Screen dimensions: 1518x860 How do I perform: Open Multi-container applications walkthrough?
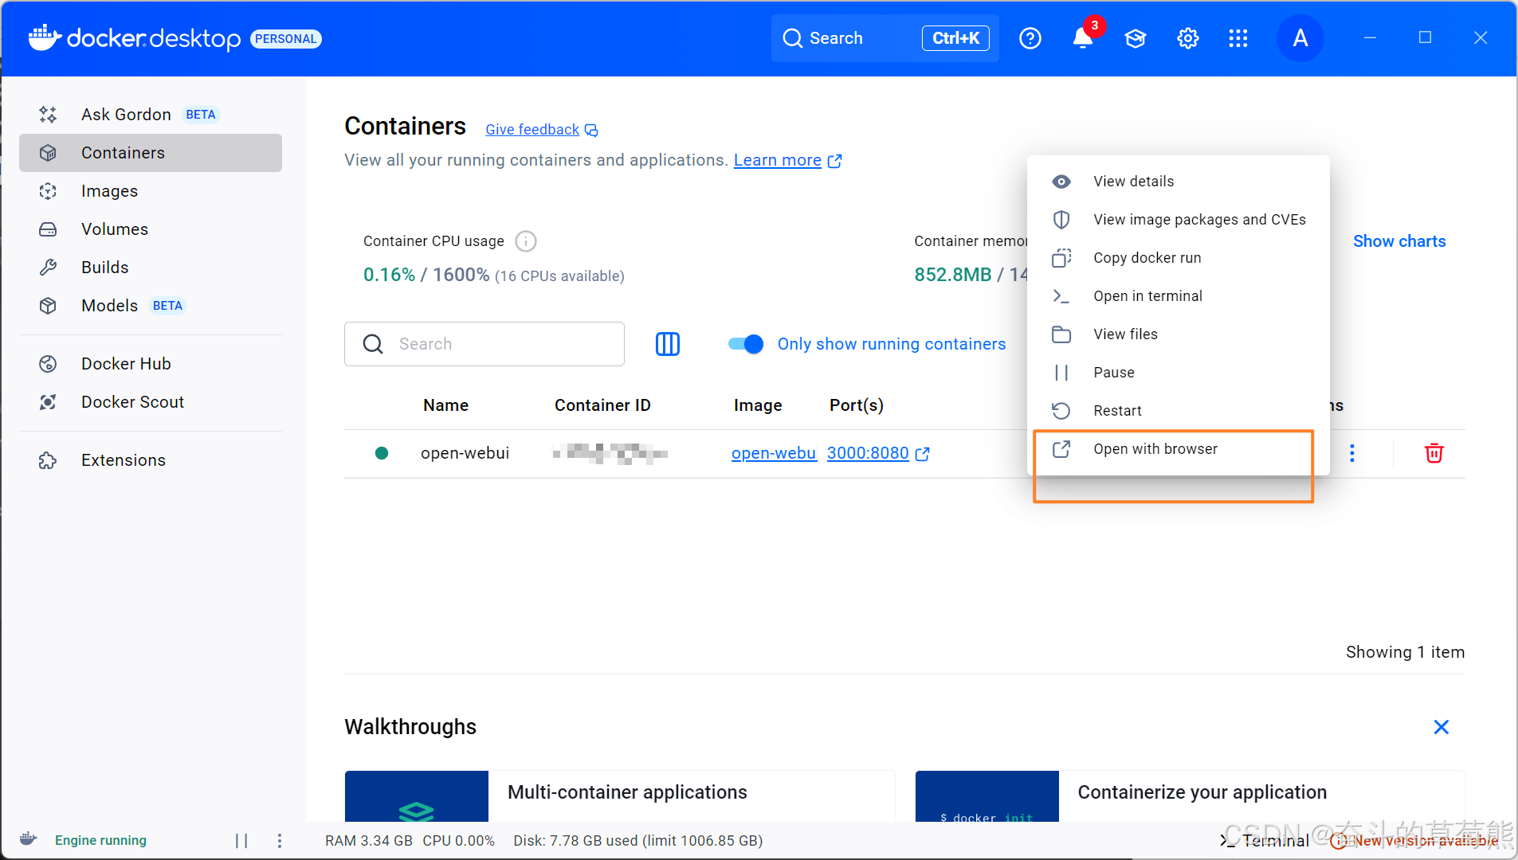pyautogui.click(x=620, y=796)
